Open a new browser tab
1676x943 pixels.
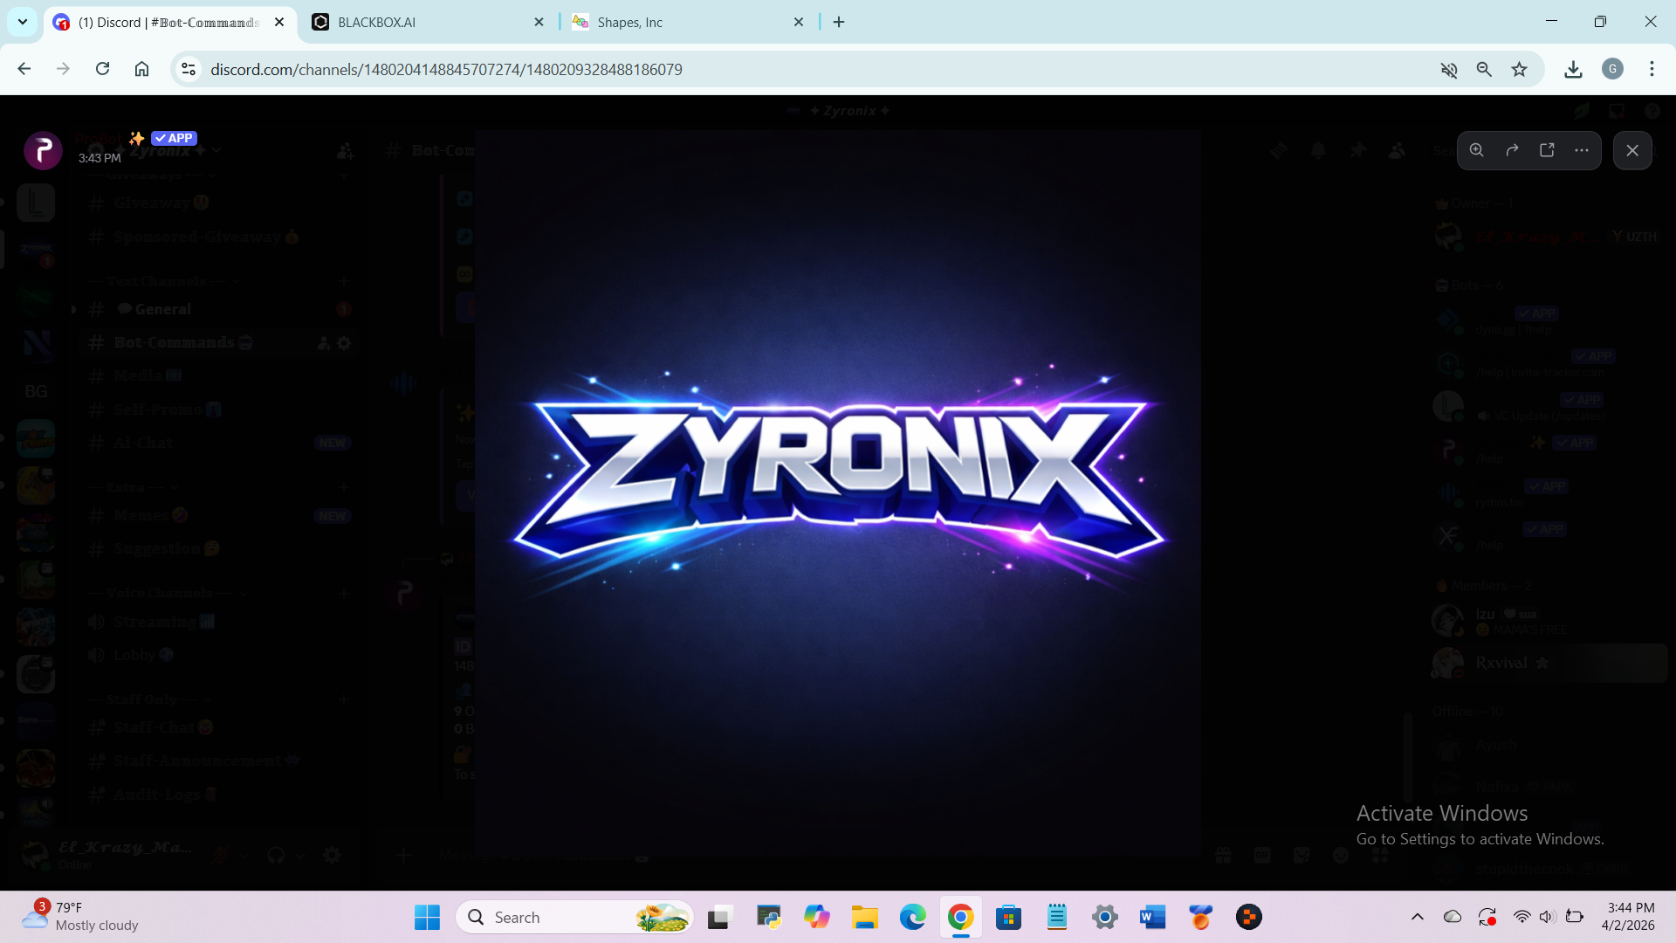coord(839,22)
